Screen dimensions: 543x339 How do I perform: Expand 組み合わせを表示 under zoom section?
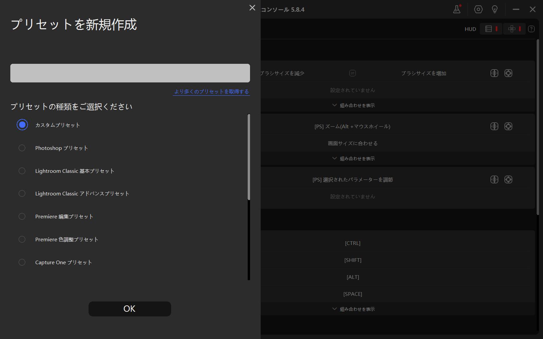point(353,159)
